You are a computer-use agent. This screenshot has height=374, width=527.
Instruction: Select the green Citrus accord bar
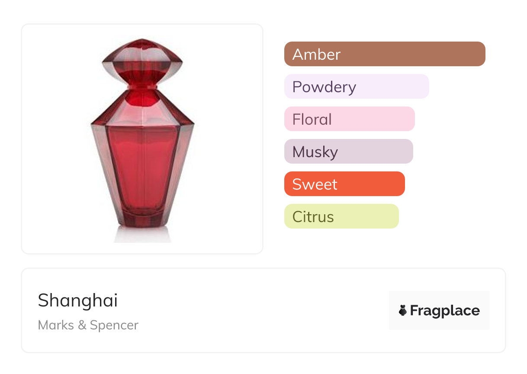(x=341, y=216)
